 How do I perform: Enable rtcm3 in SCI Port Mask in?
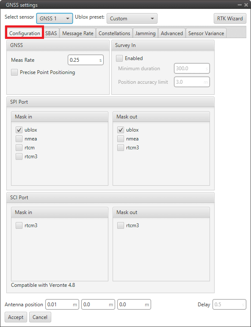pos(19,225)
